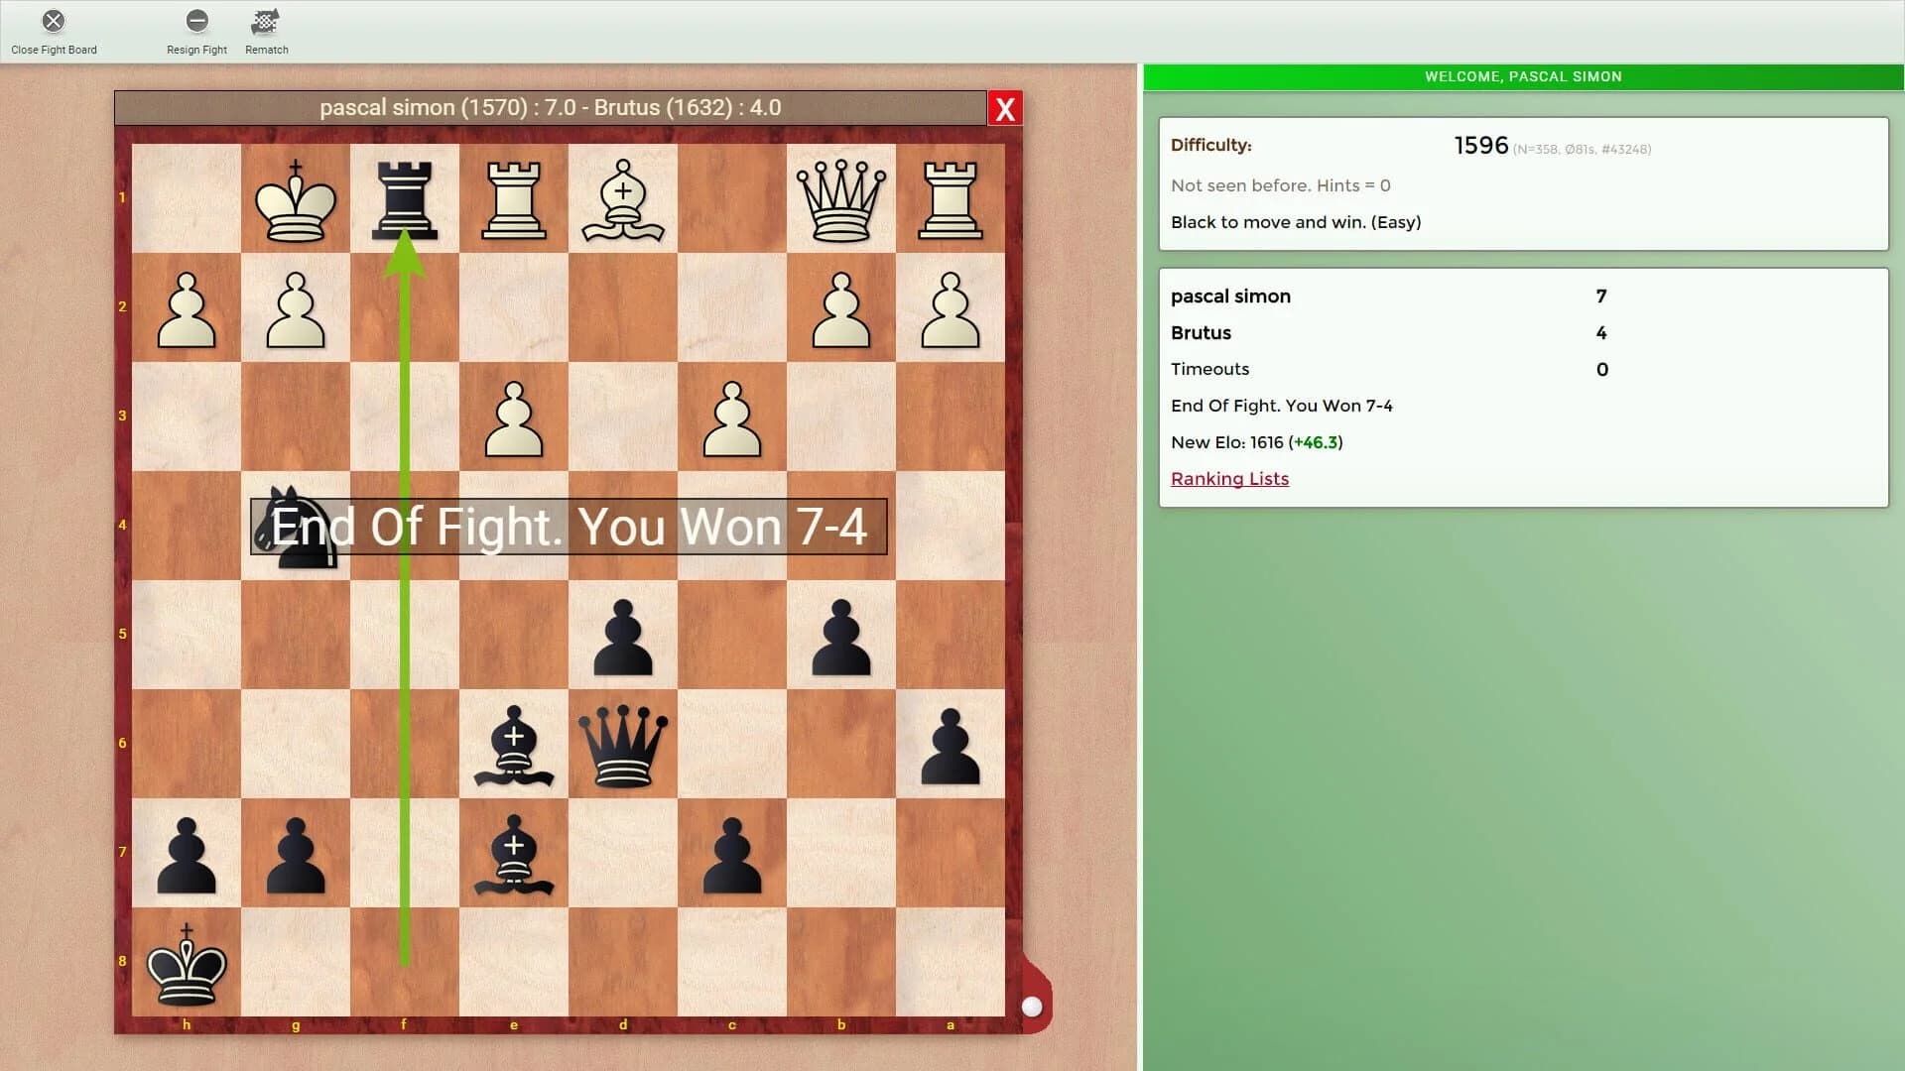1905x1071 pixels.
Task: Click the New Elo 1616 value
Action: 1255,442
